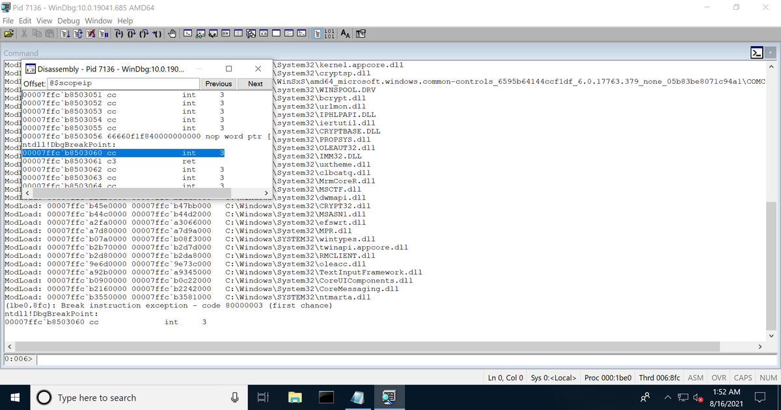This screenshot has width=781, height=410.
Task: Click the Break toolbar icon
Action: (x=103, y=33)
